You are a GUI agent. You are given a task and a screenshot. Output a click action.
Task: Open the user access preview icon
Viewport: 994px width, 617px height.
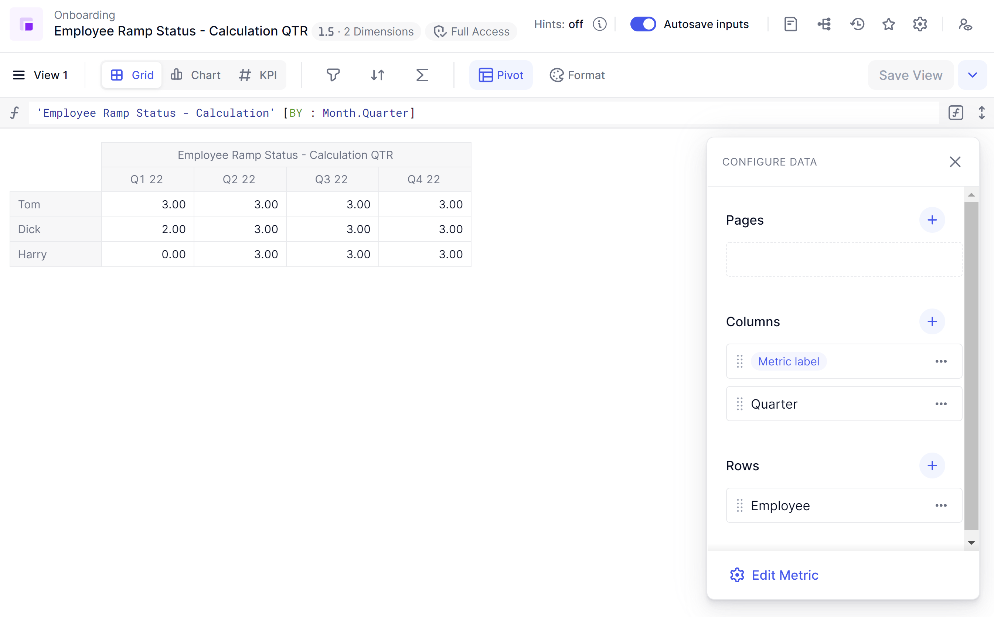click(966, 24)
